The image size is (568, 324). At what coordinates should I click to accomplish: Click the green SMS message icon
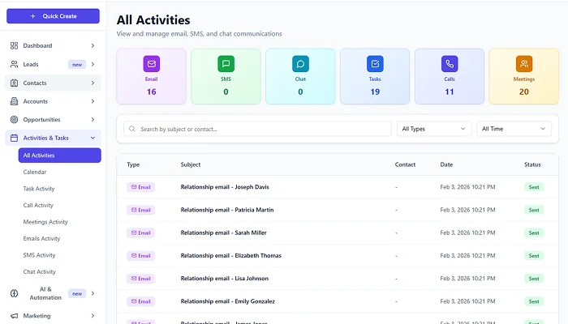pos(226,63)
